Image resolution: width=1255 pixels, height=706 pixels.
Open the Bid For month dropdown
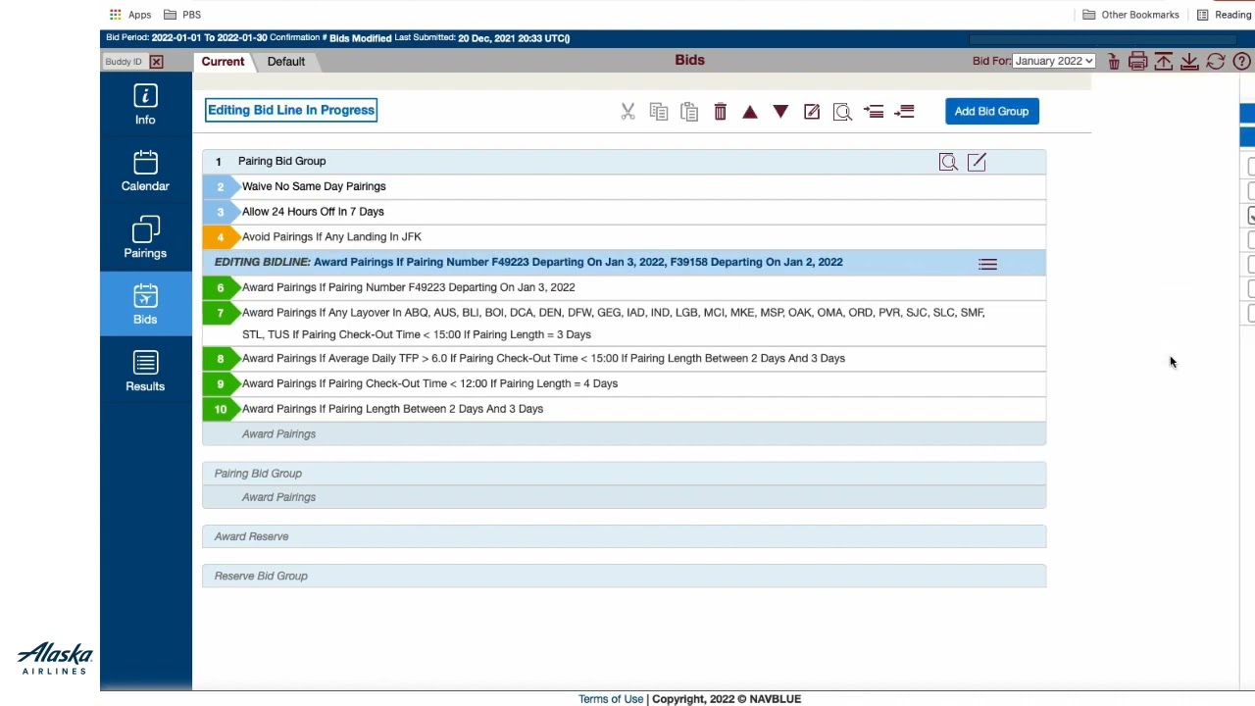[1054, 61]
